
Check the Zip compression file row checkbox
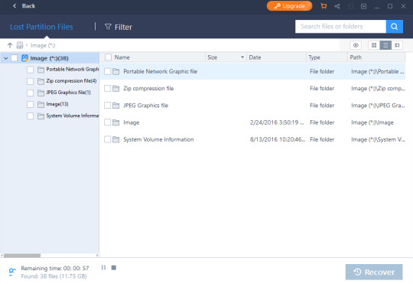coord(107,88)
